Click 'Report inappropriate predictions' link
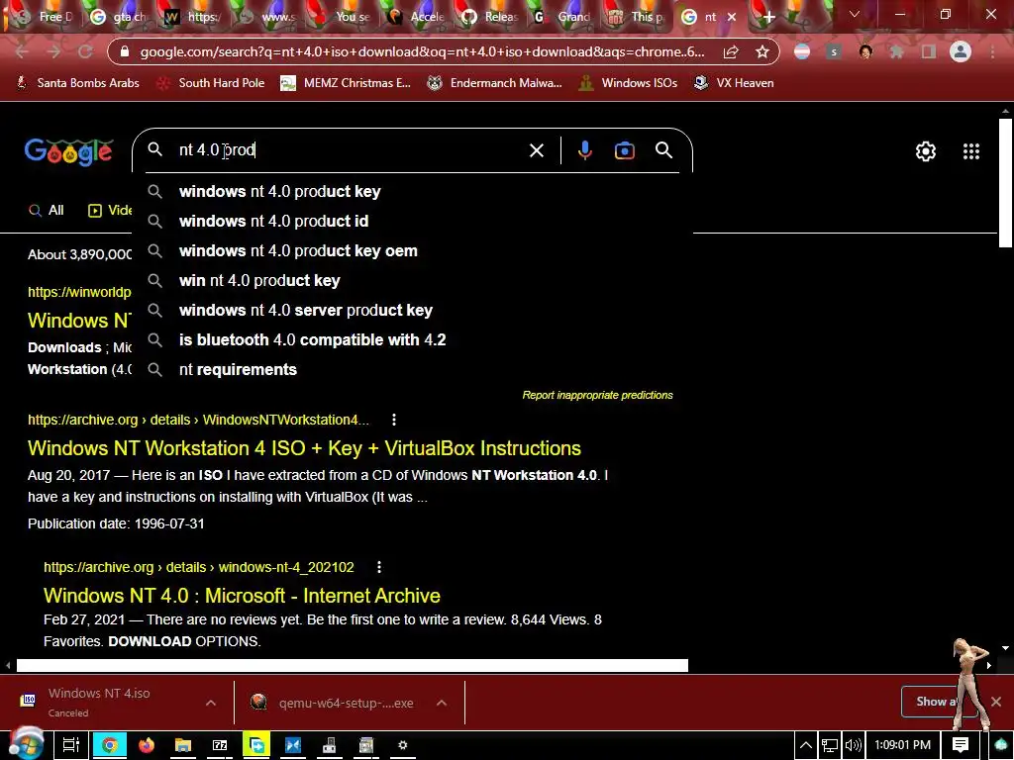 (597, 395)
